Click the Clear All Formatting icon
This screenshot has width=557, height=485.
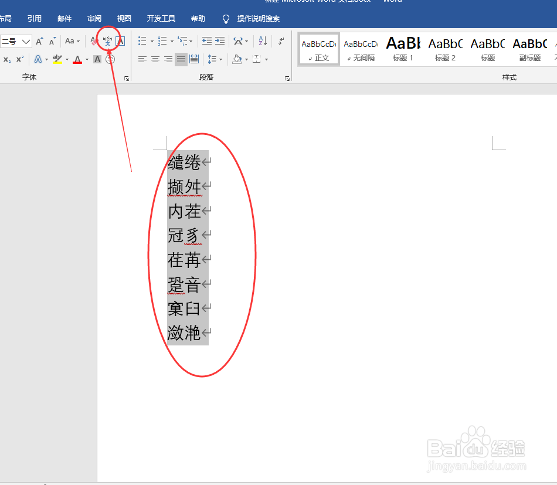pos(93,41)
